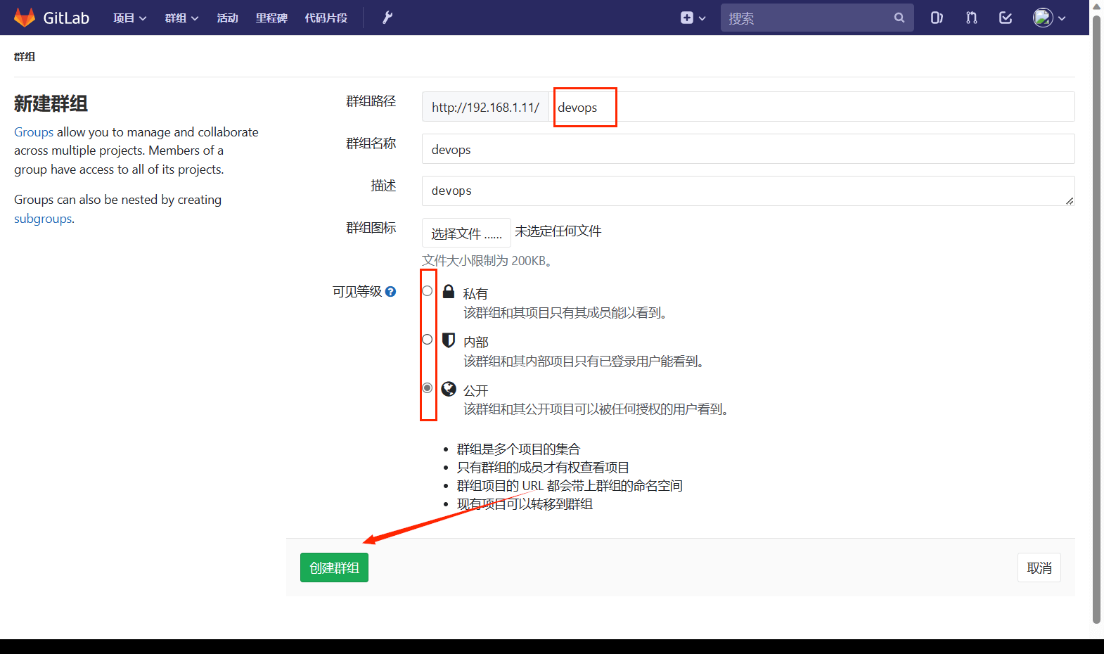The height and width of the screenshot is (654, 1104).
Task: Click the 群组图标 field label
Action: click(371, 227)
